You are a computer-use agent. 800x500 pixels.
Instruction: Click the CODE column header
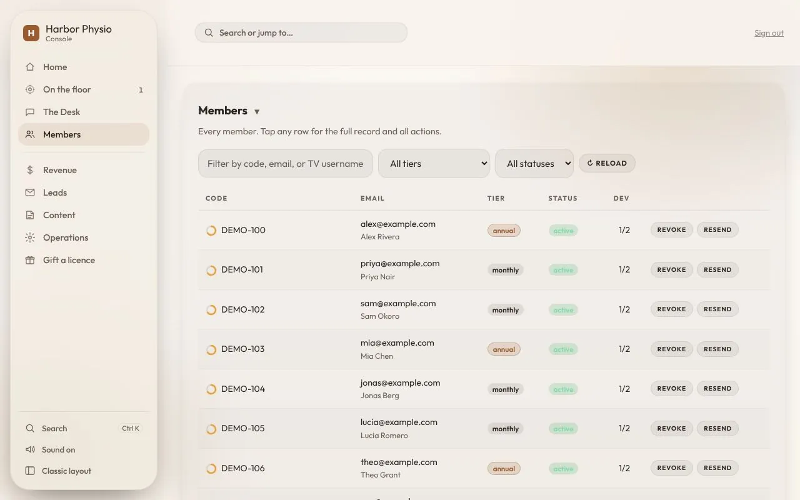[x=216, y=198]
